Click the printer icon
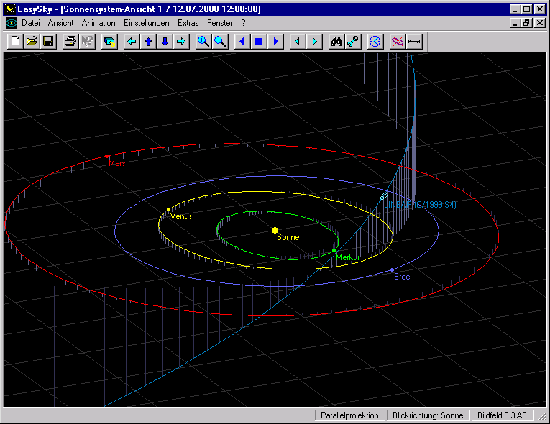 tap(70, 42)
